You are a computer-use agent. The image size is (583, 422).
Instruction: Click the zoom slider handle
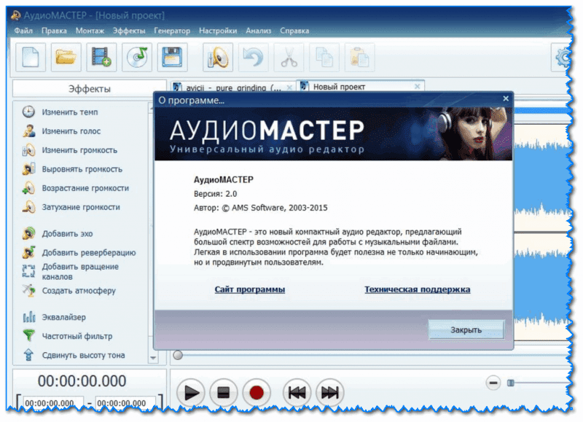[511, 383]
